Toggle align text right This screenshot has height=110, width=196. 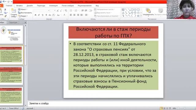(78, 15)
